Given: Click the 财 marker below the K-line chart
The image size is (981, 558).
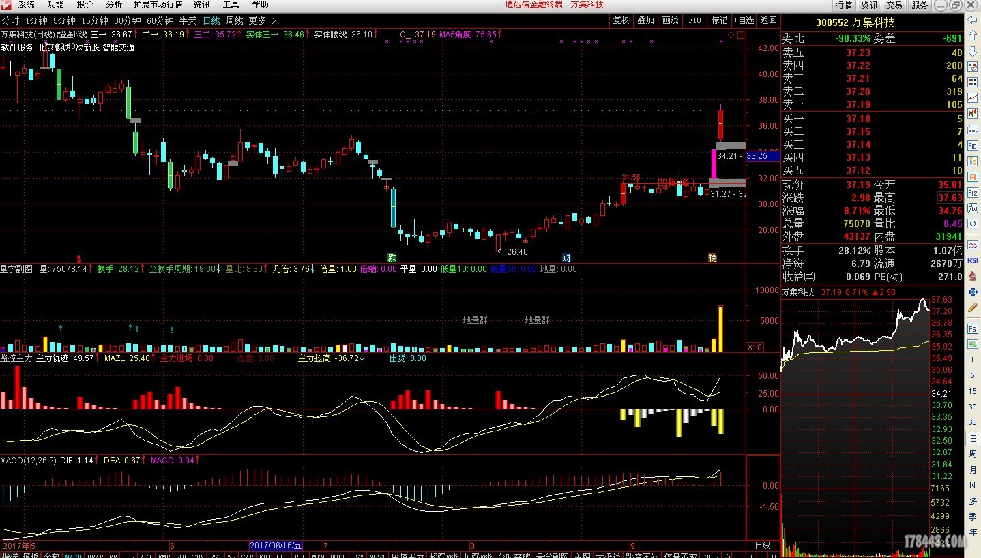Looking at the screenshot, I should (566, 258).
